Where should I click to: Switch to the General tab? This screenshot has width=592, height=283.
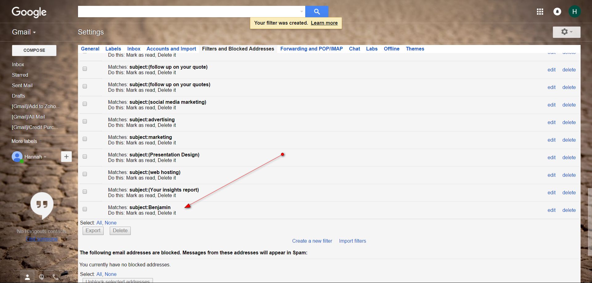click(x=90, y=49)
